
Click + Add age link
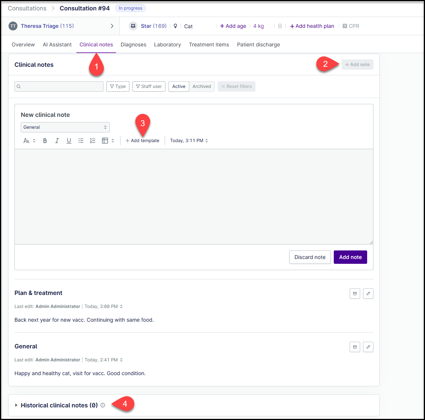(233, 26)
